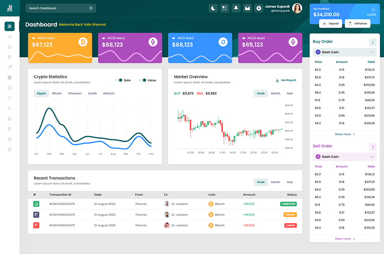Open the apps grid icon in header

click(224, 8)
